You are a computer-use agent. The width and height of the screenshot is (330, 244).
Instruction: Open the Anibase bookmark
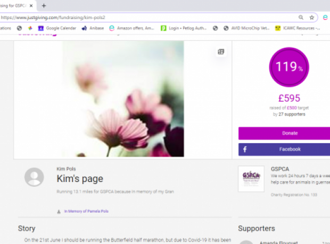(93, 28)
